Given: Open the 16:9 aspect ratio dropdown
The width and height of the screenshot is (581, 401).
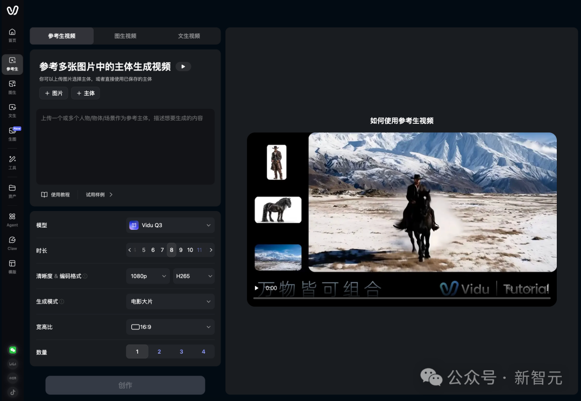Looking at the screenshot, I should [170, 327].
